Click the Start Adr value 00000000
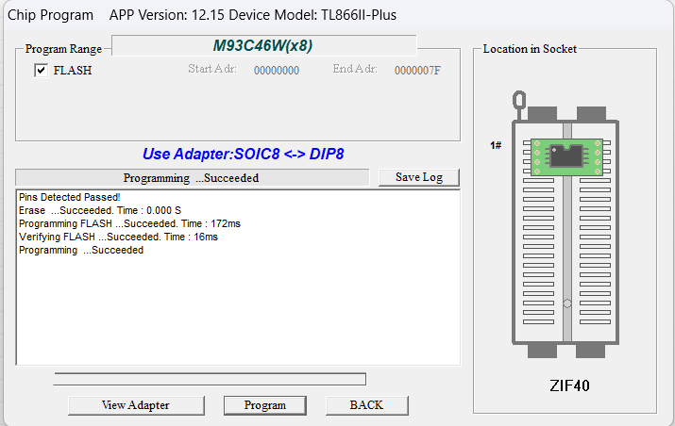Screen dimensions: 675x426 (x=277, y=70)
